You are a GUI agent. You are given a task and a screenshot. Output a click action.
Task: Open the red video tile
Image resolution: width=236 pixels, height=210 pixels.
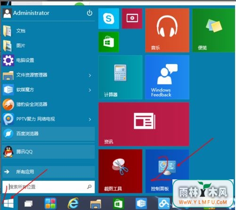click(x=132, y=18)
